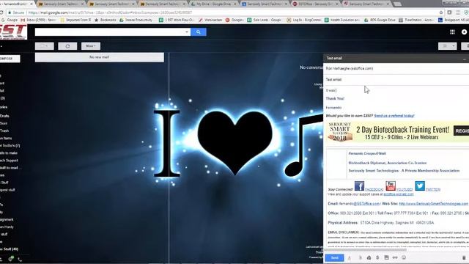
Task: Reload the page in browser
Action: coord(1,12)
